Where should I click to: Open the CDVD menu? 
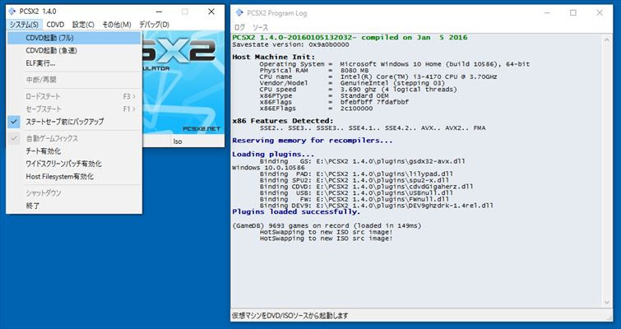(55, 25)
